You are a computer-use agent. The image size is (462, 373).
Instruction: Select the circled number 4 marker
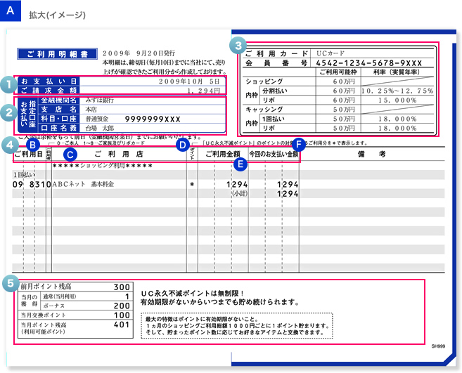[x=8, y=145]
